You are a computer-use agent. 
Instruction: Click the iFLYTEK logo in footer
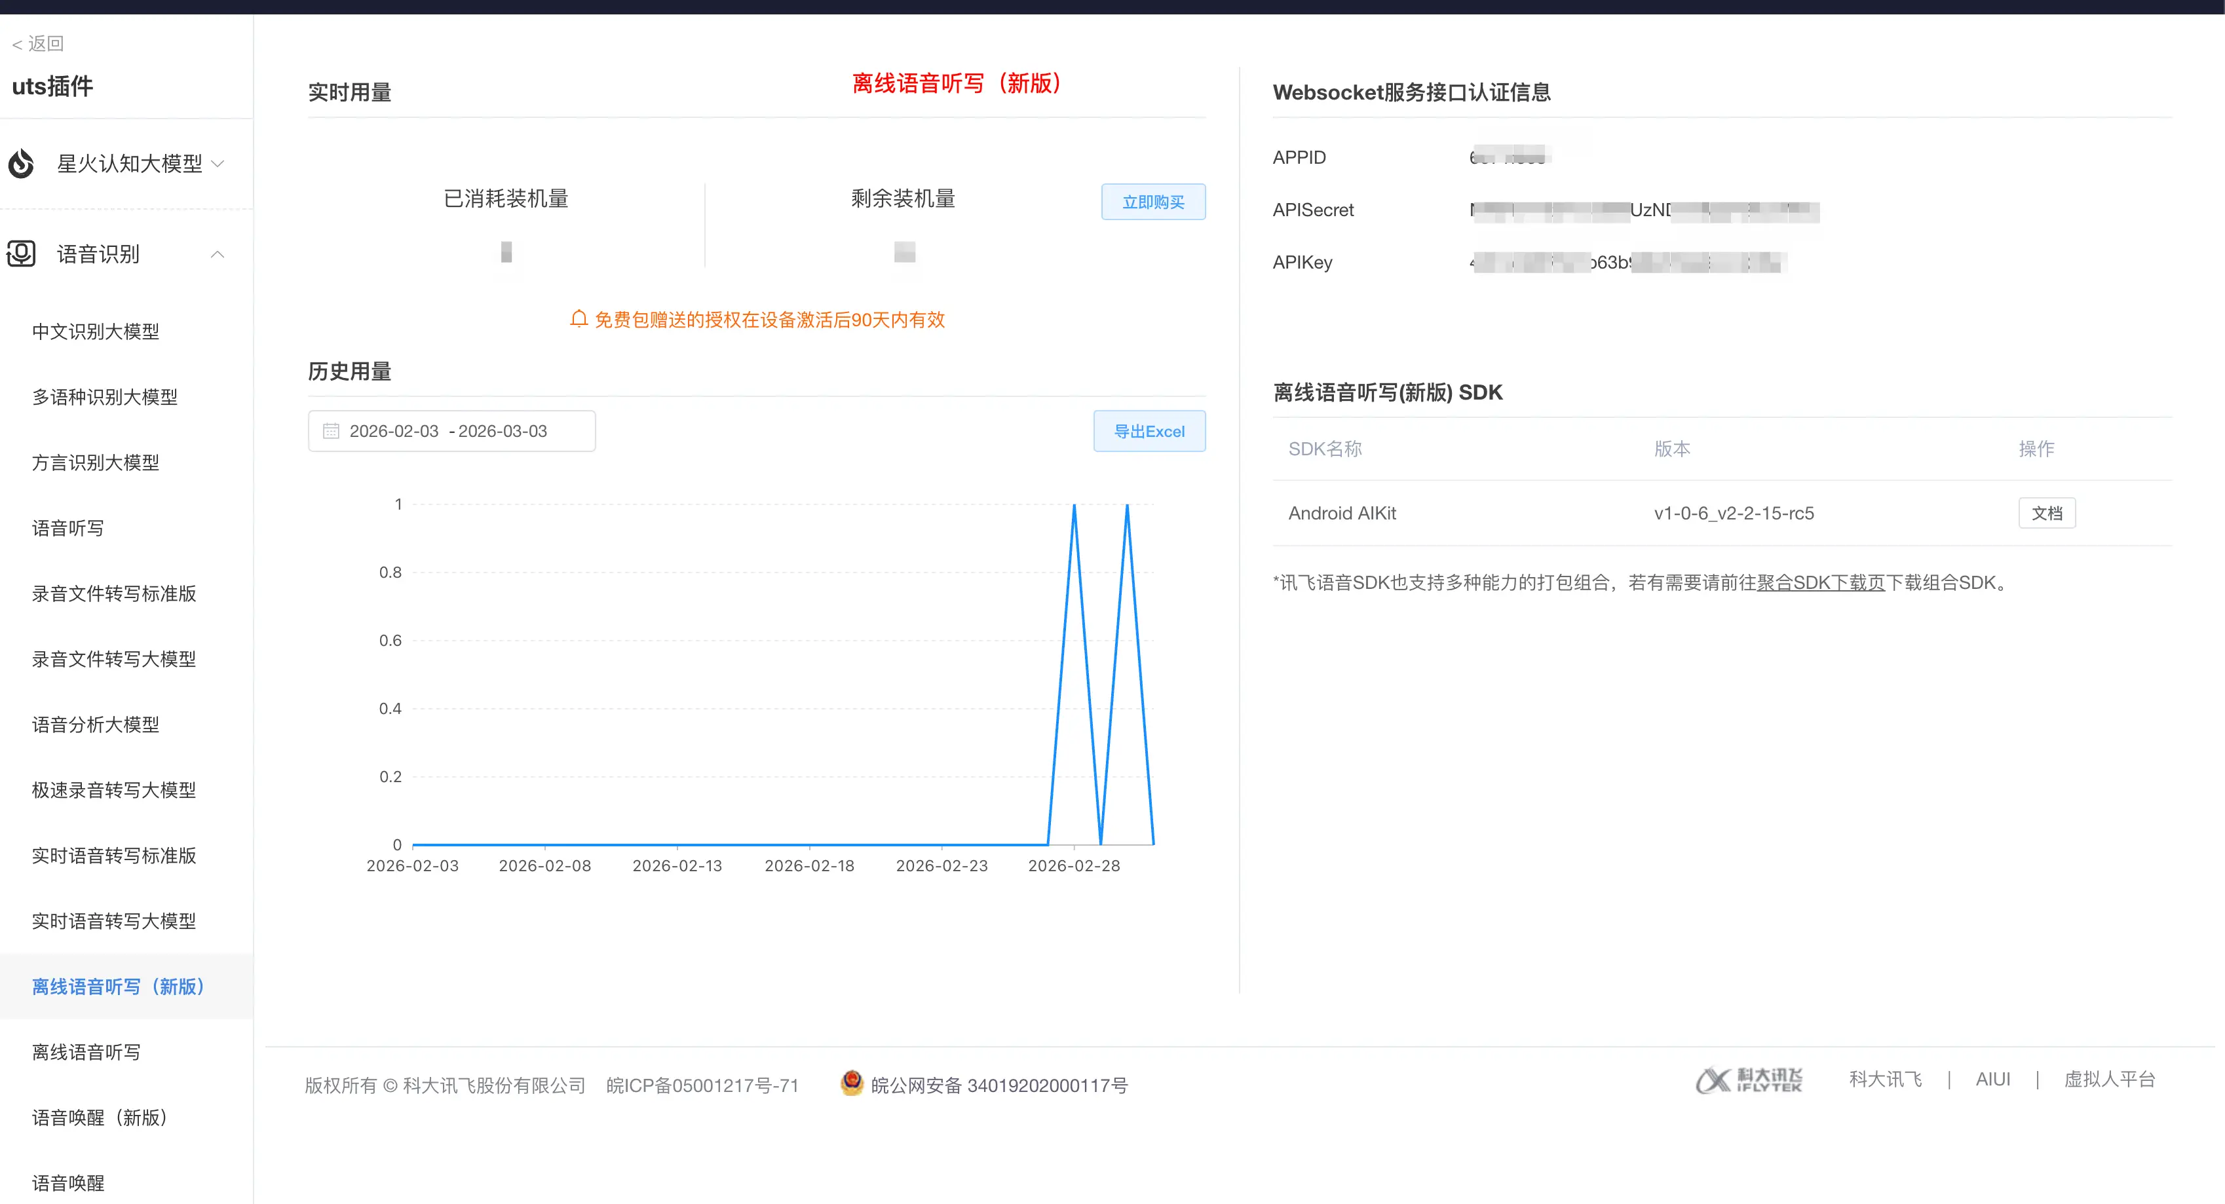[1748, 1080]
